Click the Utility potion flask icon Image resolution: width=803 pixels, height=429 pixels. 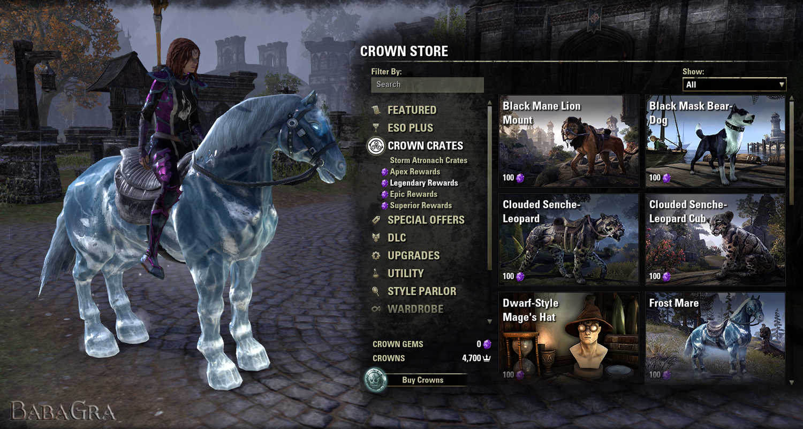(376, 273)
